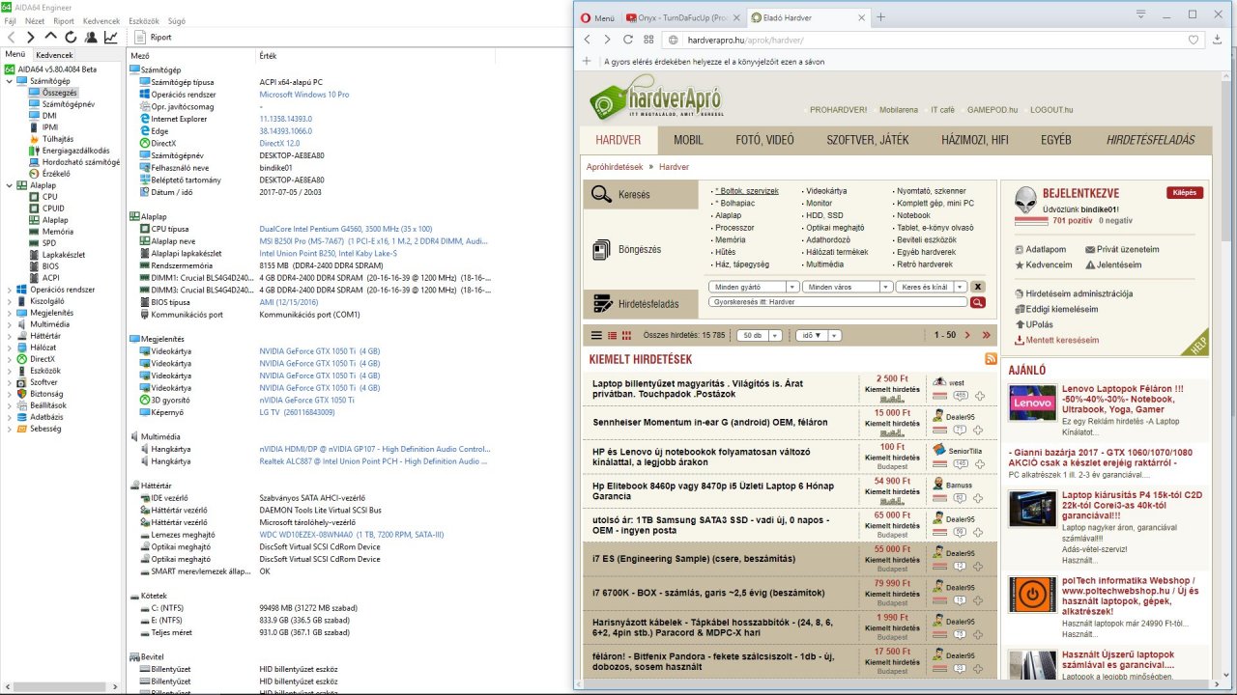This screenshot has height=695, width=1237.
Task: Expand the Sebesség tree node
Action: coord(9,429)
